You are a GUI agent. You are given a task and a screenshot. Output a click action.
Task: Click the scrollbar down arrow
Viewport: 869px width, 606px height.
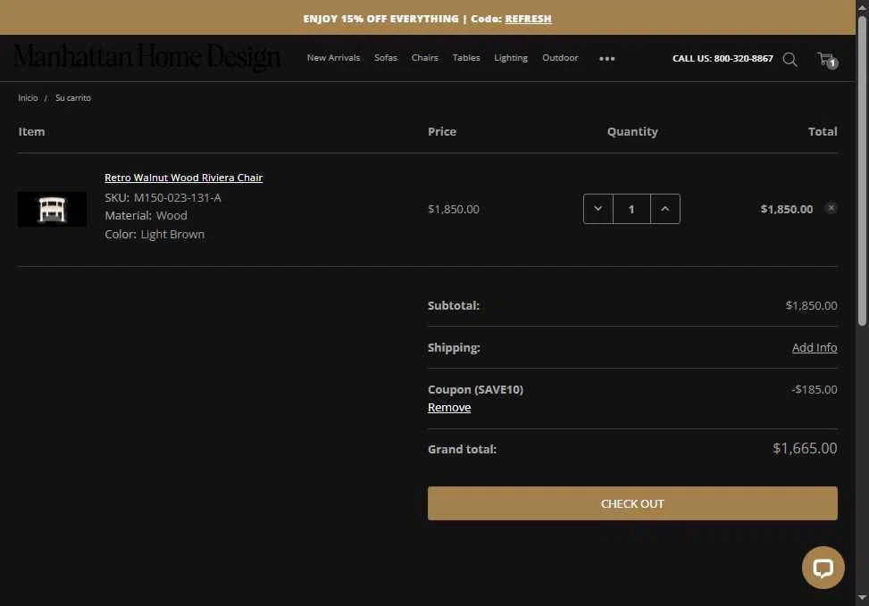click(x=862, y=597)
